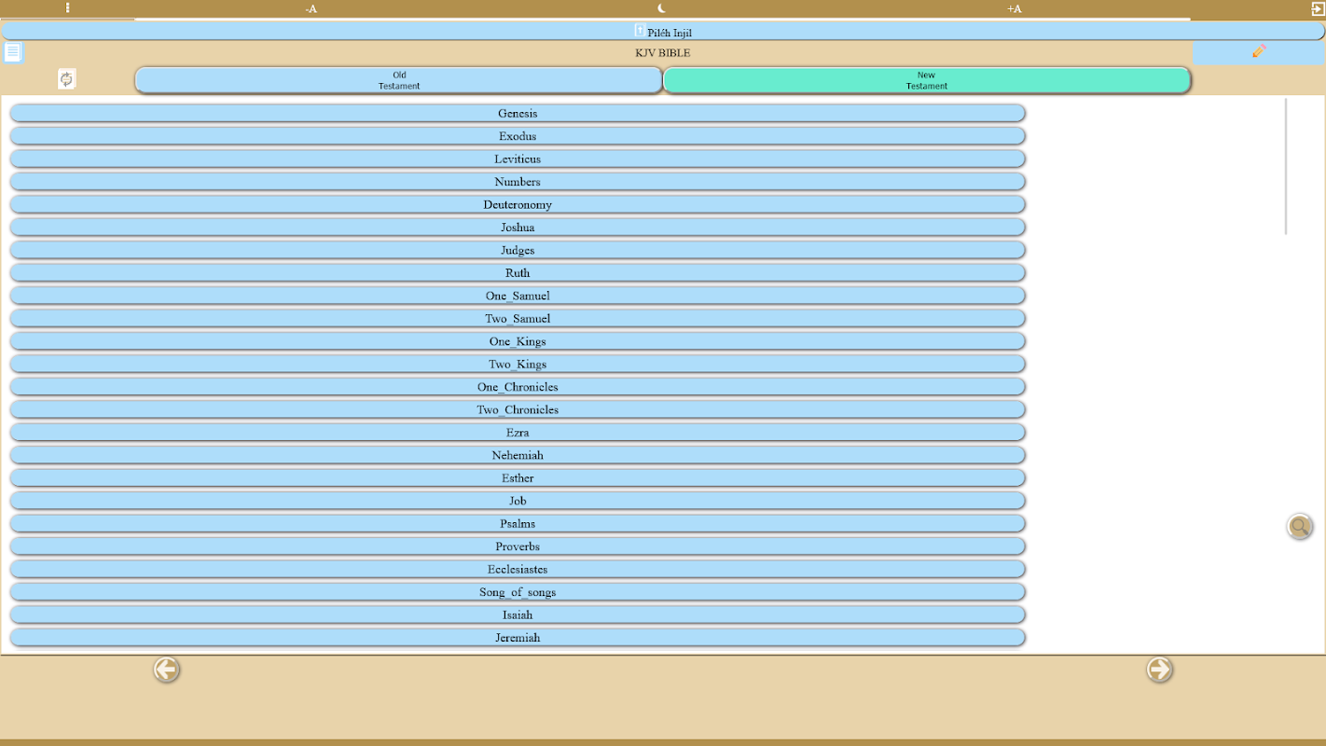This screenshot has width=1326, height=746.
Task: Choose Ecclesiastes
Action: click(x=518, y=569)
